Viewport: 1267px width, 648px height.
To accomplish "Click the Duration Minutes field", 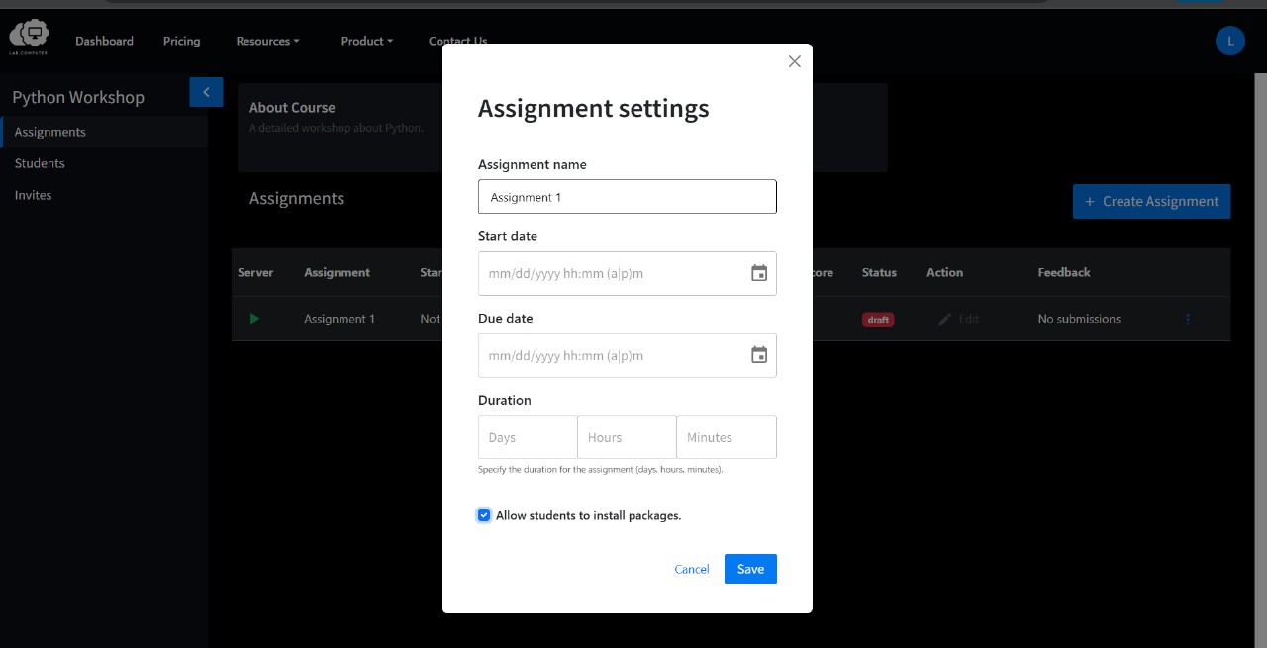I will point(727,436).
